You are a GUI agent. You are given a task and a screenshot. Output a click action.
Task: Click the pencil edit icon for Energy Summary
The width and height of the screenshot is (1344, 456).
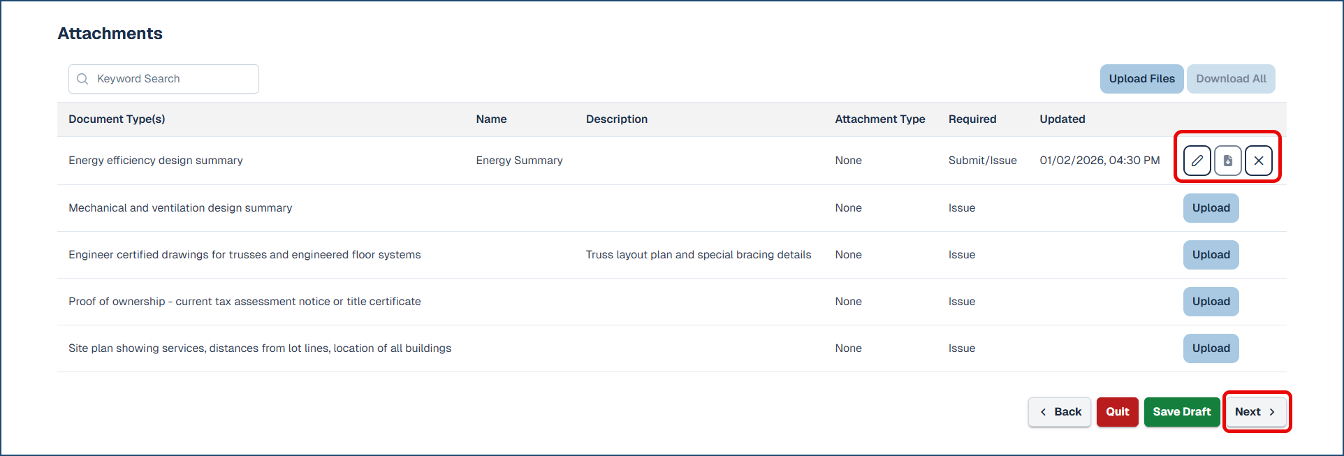click(1197, 161)
